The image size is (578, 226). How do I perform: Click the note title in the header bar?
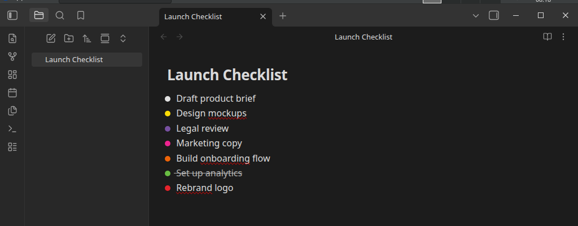[x=364, y=37]
